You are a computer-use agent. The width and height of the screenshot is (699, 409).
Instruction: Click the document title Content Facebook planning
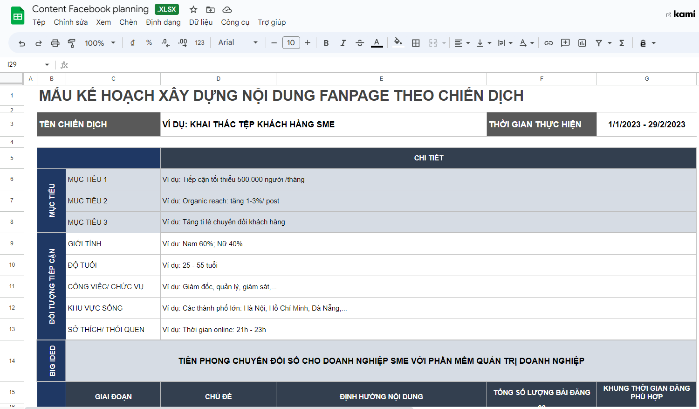click(x=90, y=9)
